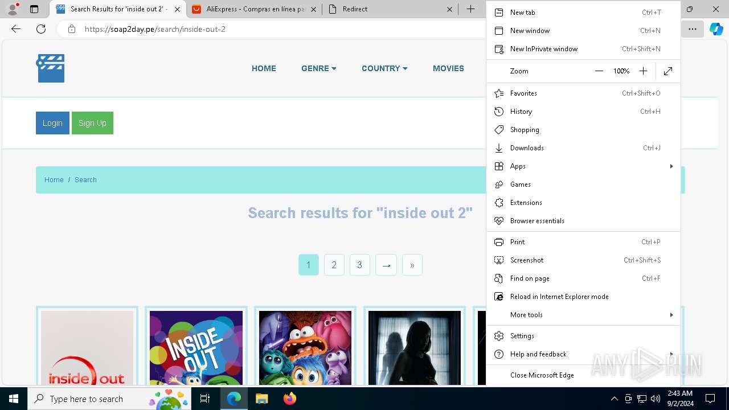Expand Help and feedback submenu

point(583,354)
